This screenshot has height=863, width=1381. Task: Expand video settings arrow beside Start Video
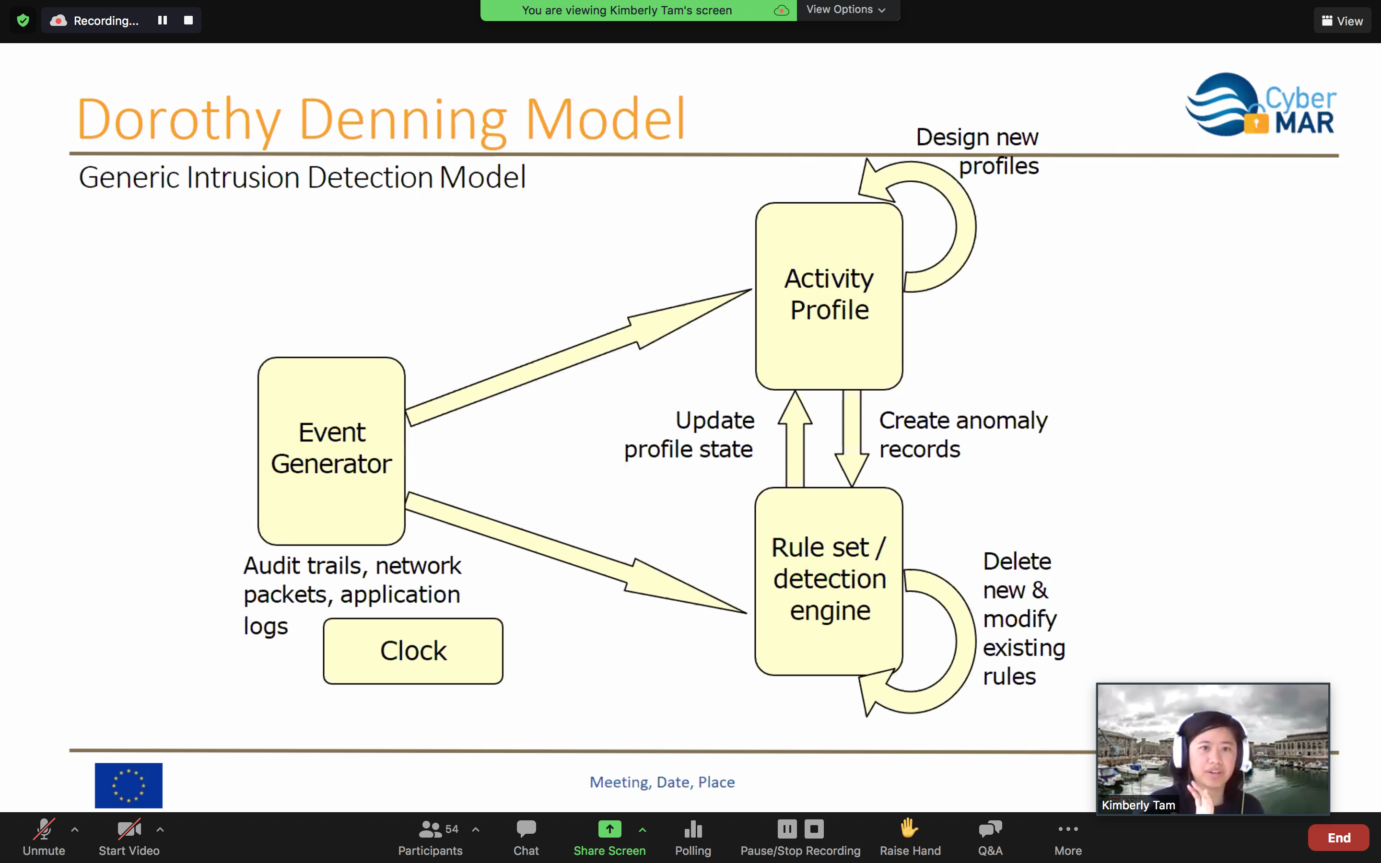coord(160,829)
